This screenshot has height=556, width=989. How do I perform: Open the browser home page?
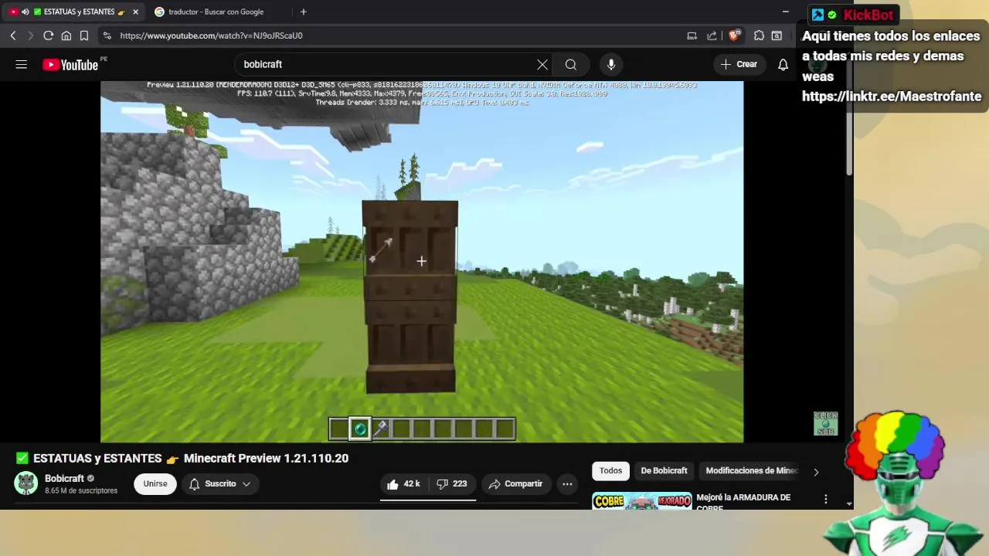[66, 36]
